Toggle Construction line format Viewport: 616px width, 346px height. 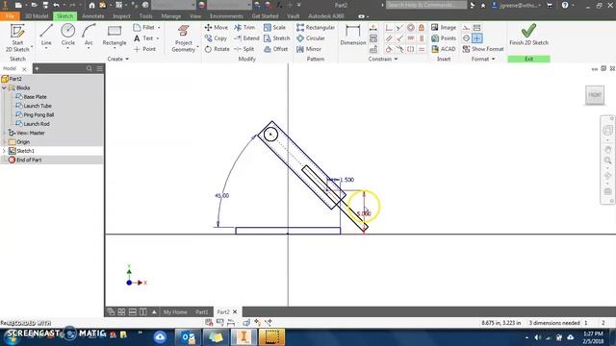466,28
